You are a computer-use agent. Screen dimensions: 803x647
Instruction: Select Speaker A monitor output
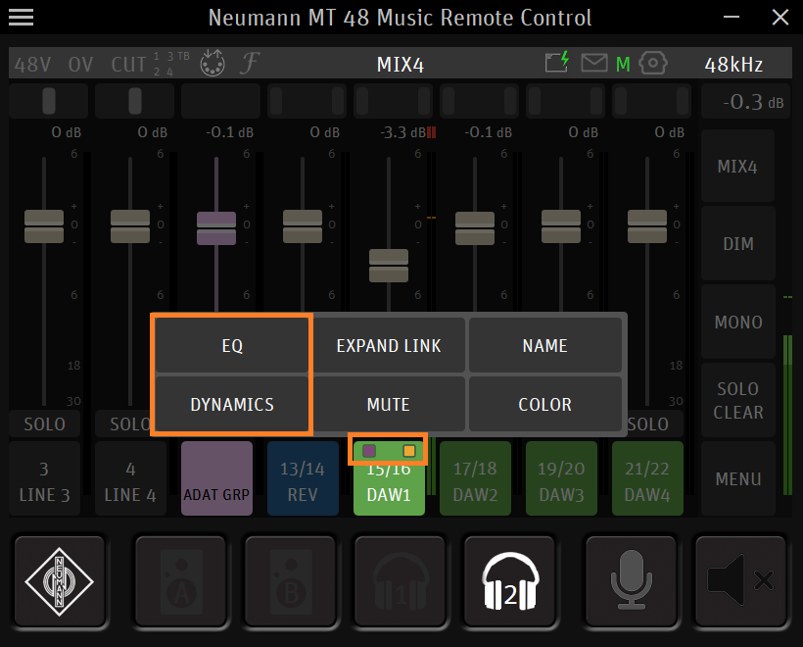click(x=179, y=581)
